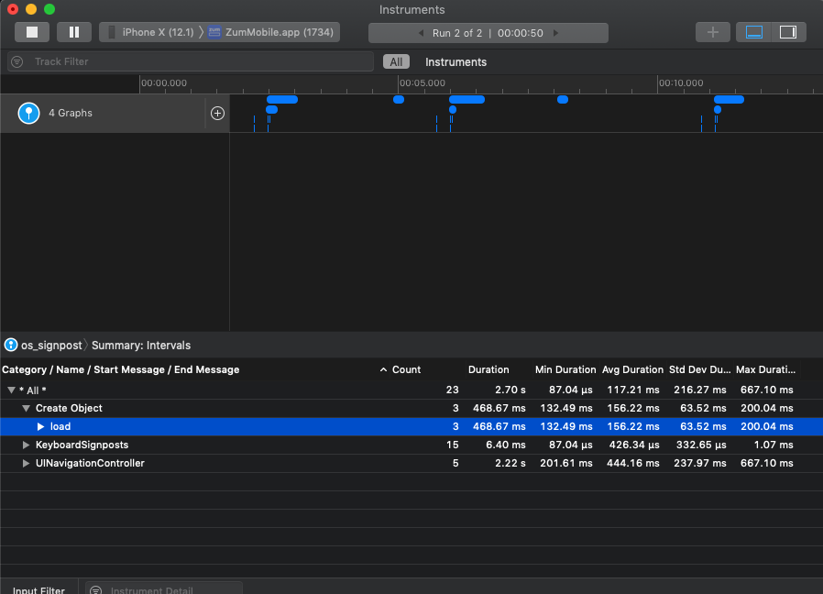Screen dimensions: 823x594
Task: Open the Track Filter field icon
Action: 16,61
